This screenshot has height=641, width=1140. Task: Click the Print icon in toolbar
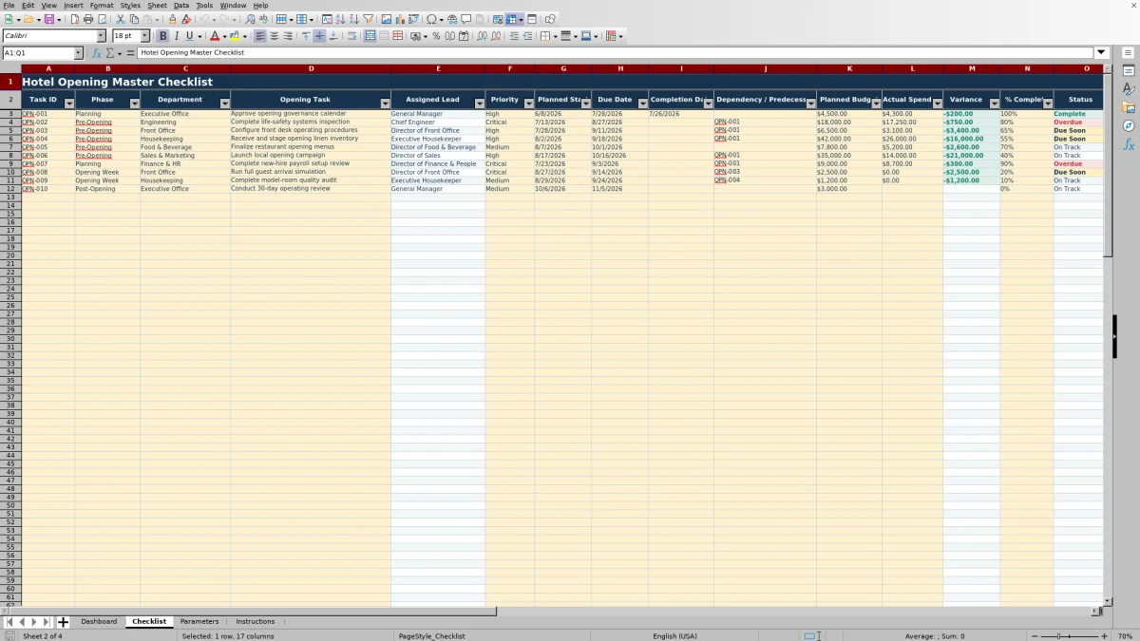pos(88,19)
